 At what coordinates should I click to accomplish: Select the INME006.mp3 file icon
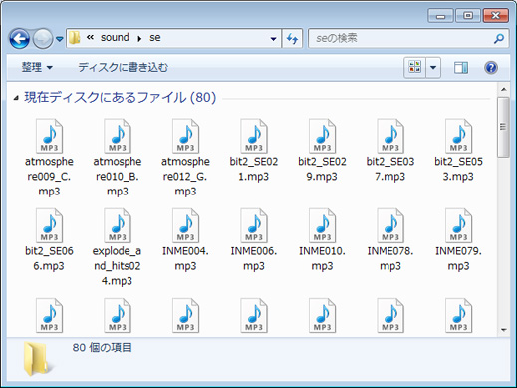[254, 226]
